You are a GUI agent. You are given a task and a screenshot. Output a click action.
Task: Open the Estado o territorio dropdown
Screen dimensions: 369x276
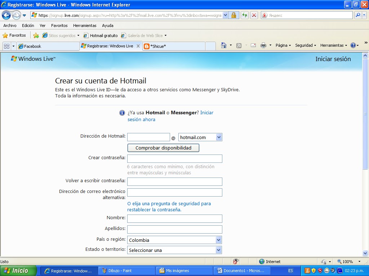(x=175, y=250)
